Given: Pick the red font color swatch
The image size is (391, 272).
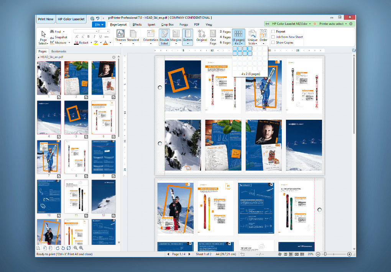Looking at the screenshot, I should (x=105, y=43).
